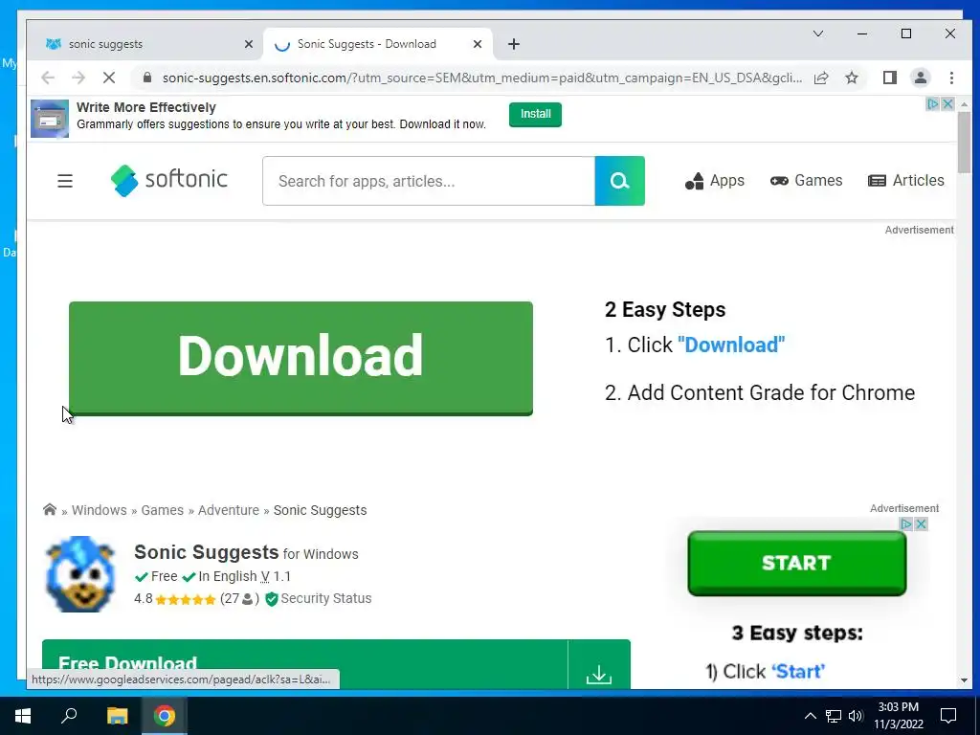
Task: Click the home breadcrumb icon
Action: (50, 509)
